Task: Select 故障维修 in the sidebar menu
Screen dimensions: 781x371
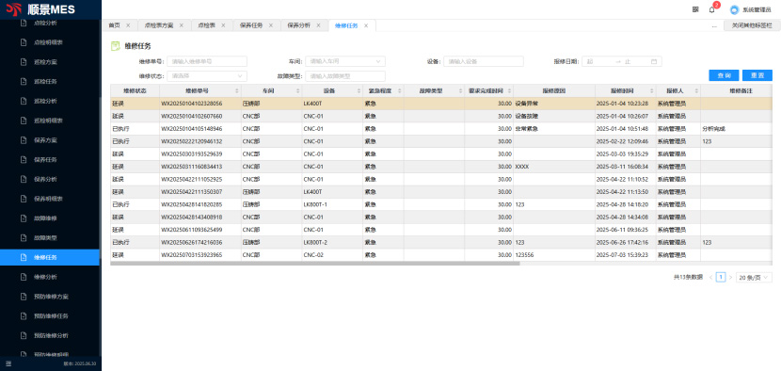Action: (x=45, y=218)
